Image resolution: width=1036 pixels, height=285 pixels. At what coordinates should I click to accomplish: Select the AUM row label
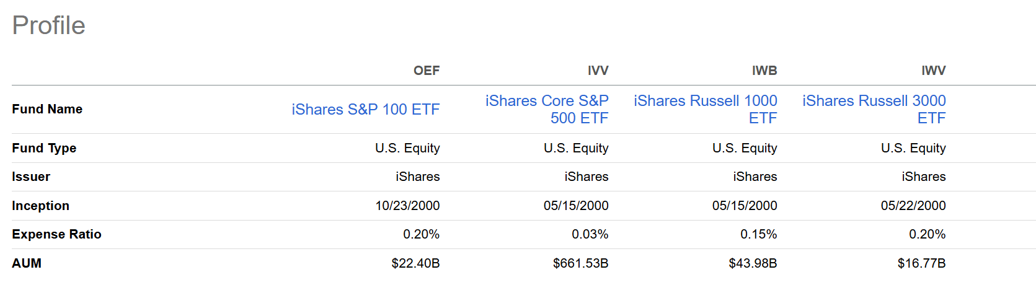tap(27, 263)
